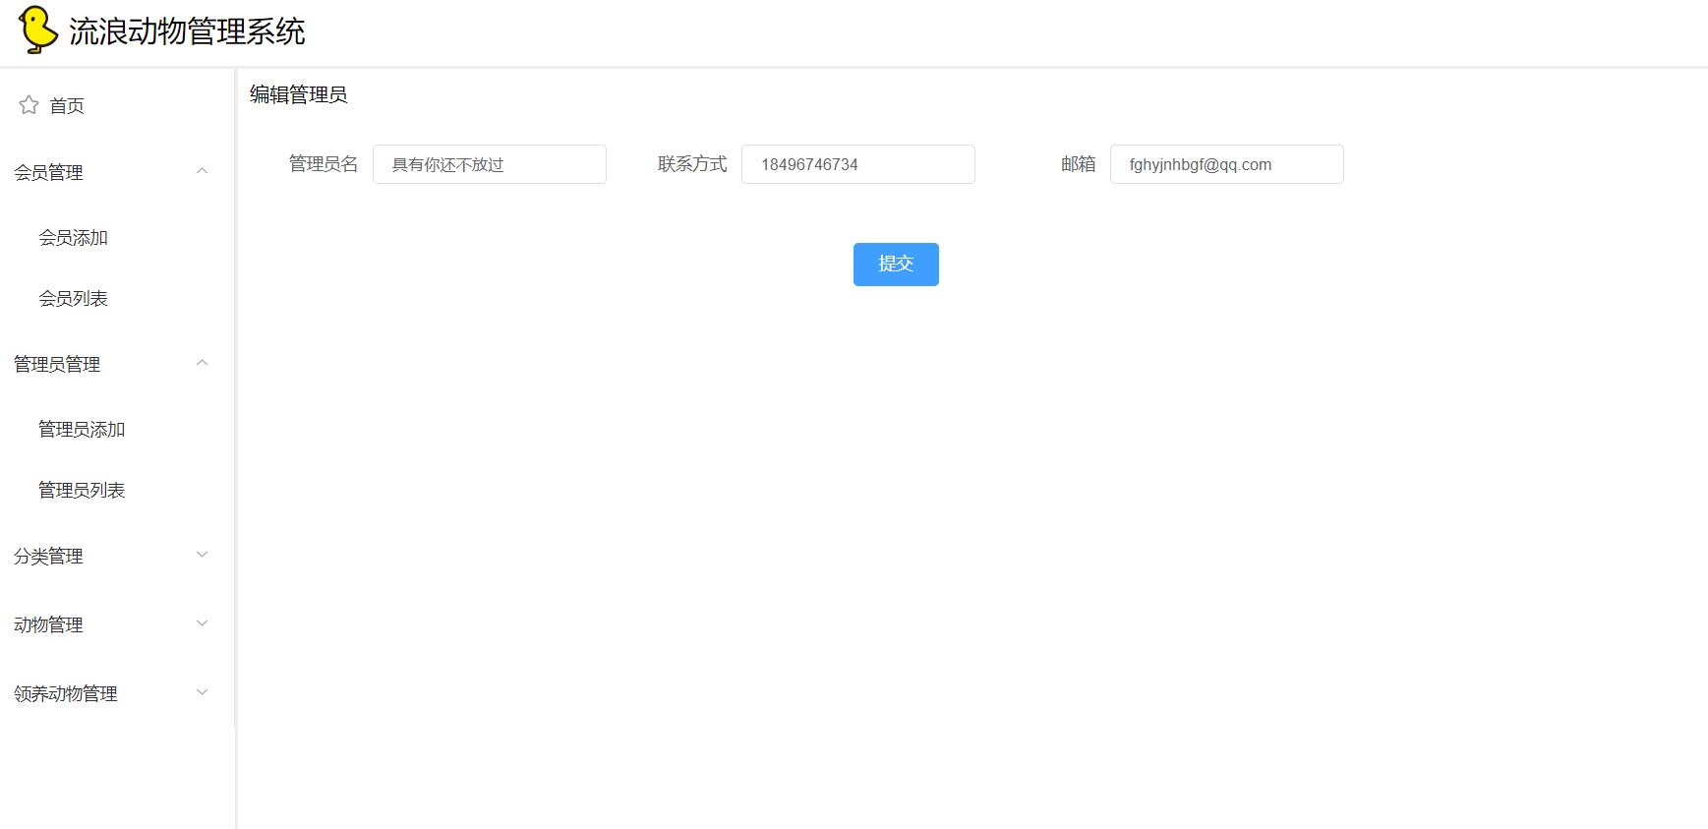1708x829 pixels.
Task: Click the 编辑管理员 page heading
Action: (x=298, y=94)
